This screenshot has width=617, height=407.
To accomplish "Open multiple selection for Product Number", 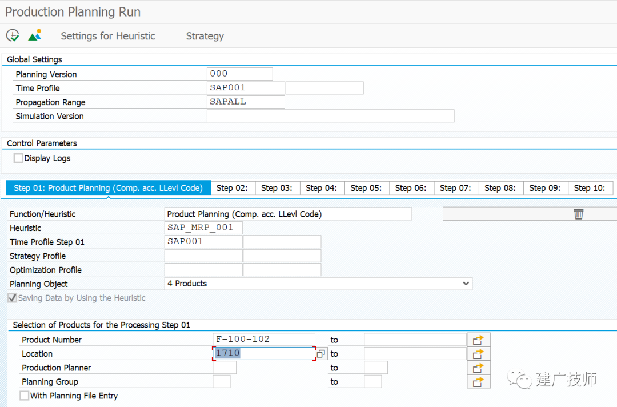I will coord(479,340).
